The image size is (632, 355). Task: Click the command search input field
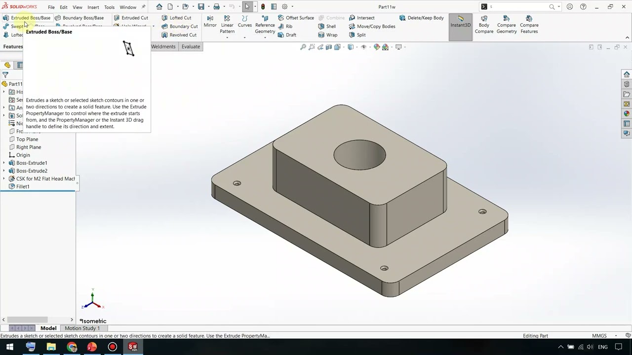point(518,7)
